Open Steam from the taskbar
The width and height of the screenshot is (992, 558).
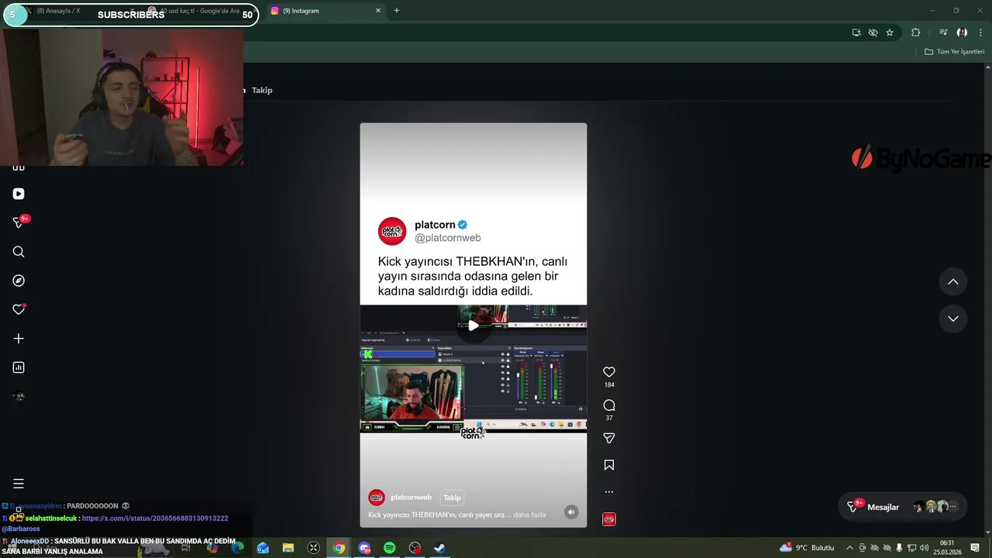[439, 548]
